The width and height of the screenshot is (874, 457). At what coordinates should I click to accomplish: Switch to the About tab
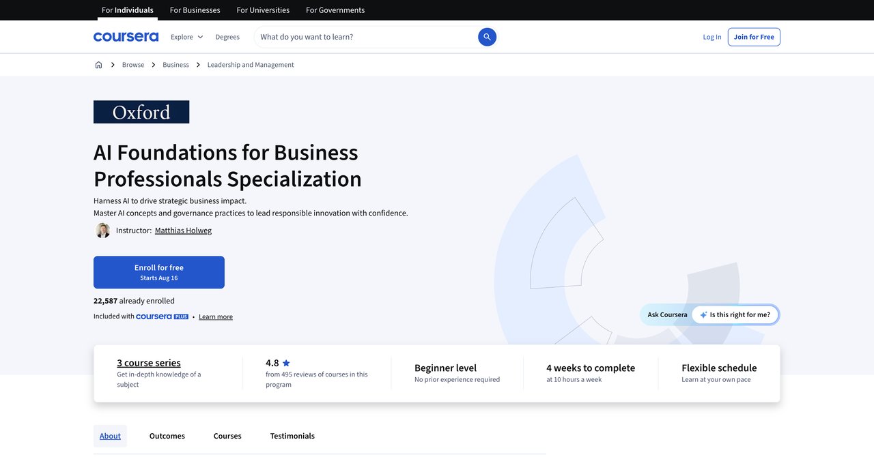click(110, 436)
